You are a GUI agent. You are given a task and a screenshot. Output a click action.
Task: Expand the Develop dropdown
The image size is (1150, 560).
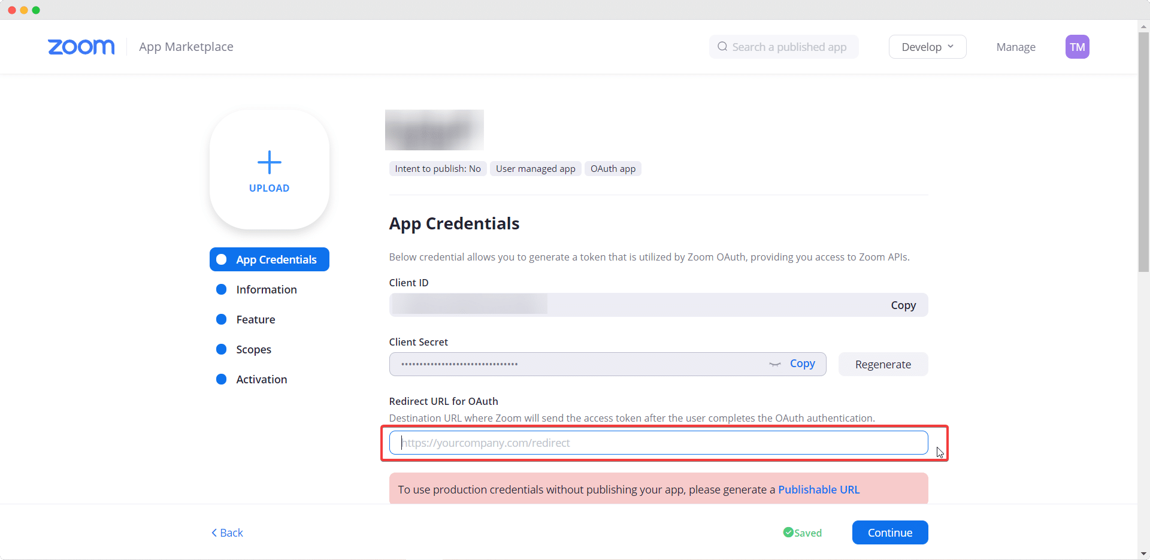pyautogui.click(x=927, y=47)
